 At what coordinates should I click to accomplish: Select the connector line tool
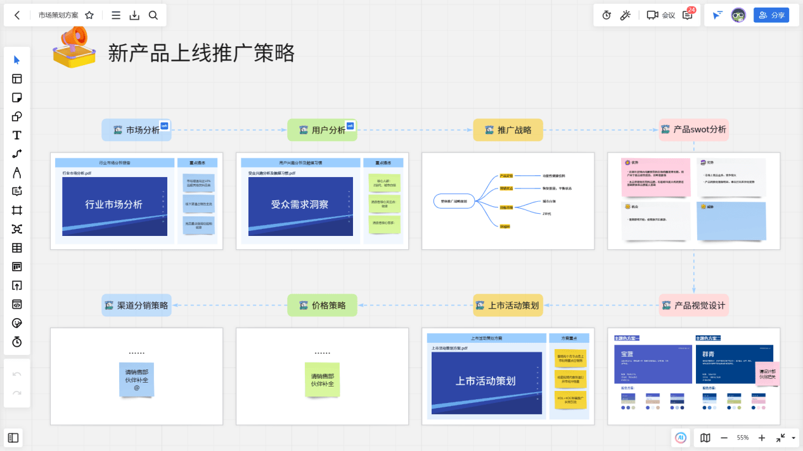[x=17, y=154]
